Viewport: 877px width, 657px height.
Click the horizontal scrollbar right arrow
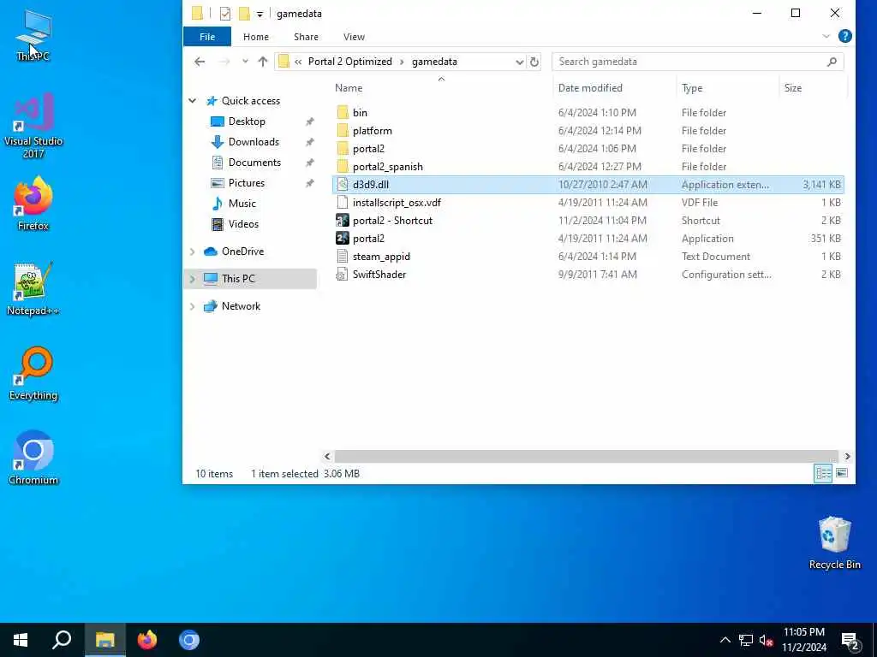[x=847, y=457]
